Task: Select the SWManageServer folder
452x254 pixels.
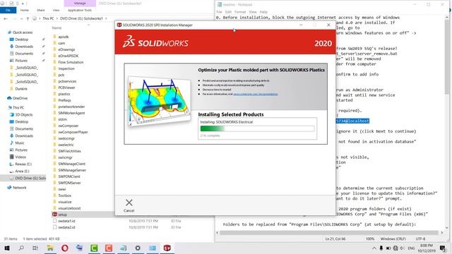Action: [72, 170]
